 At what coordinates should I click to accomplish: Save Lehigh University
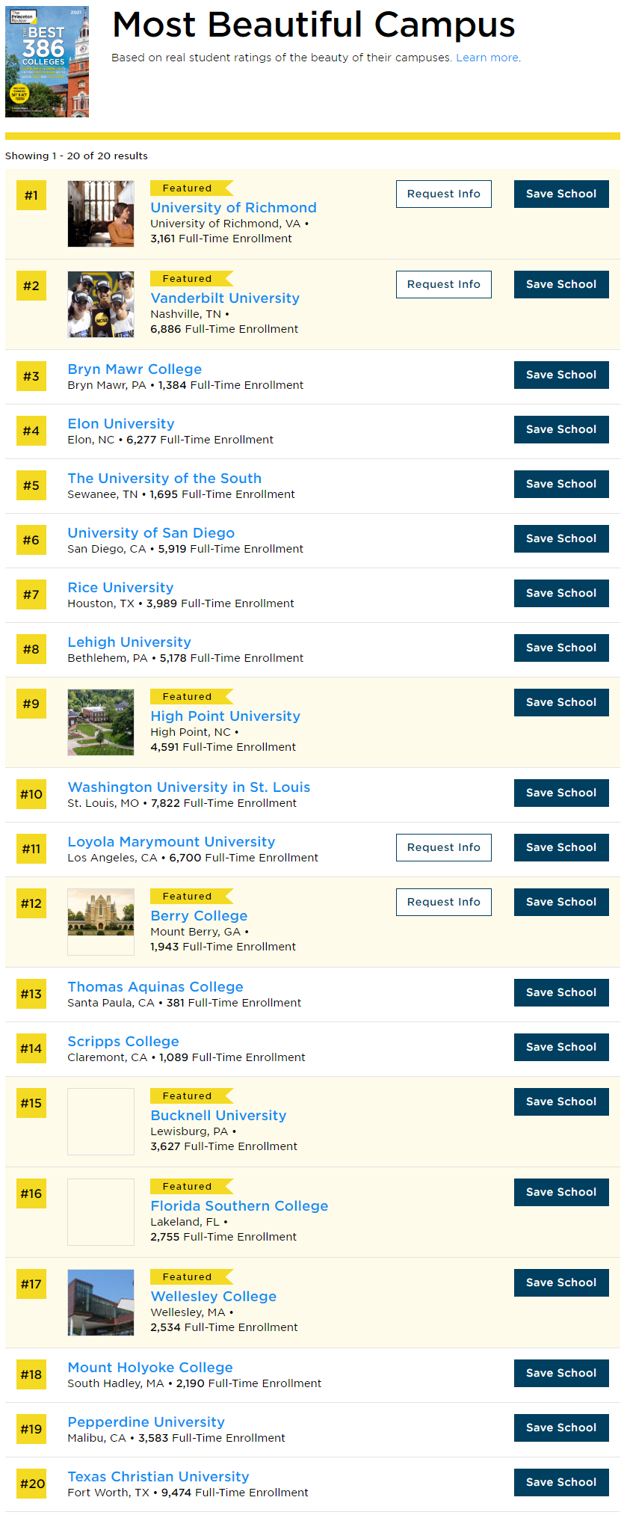[561, 648]
